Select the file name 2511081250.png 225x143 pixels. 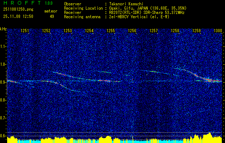tap(18, 10)
